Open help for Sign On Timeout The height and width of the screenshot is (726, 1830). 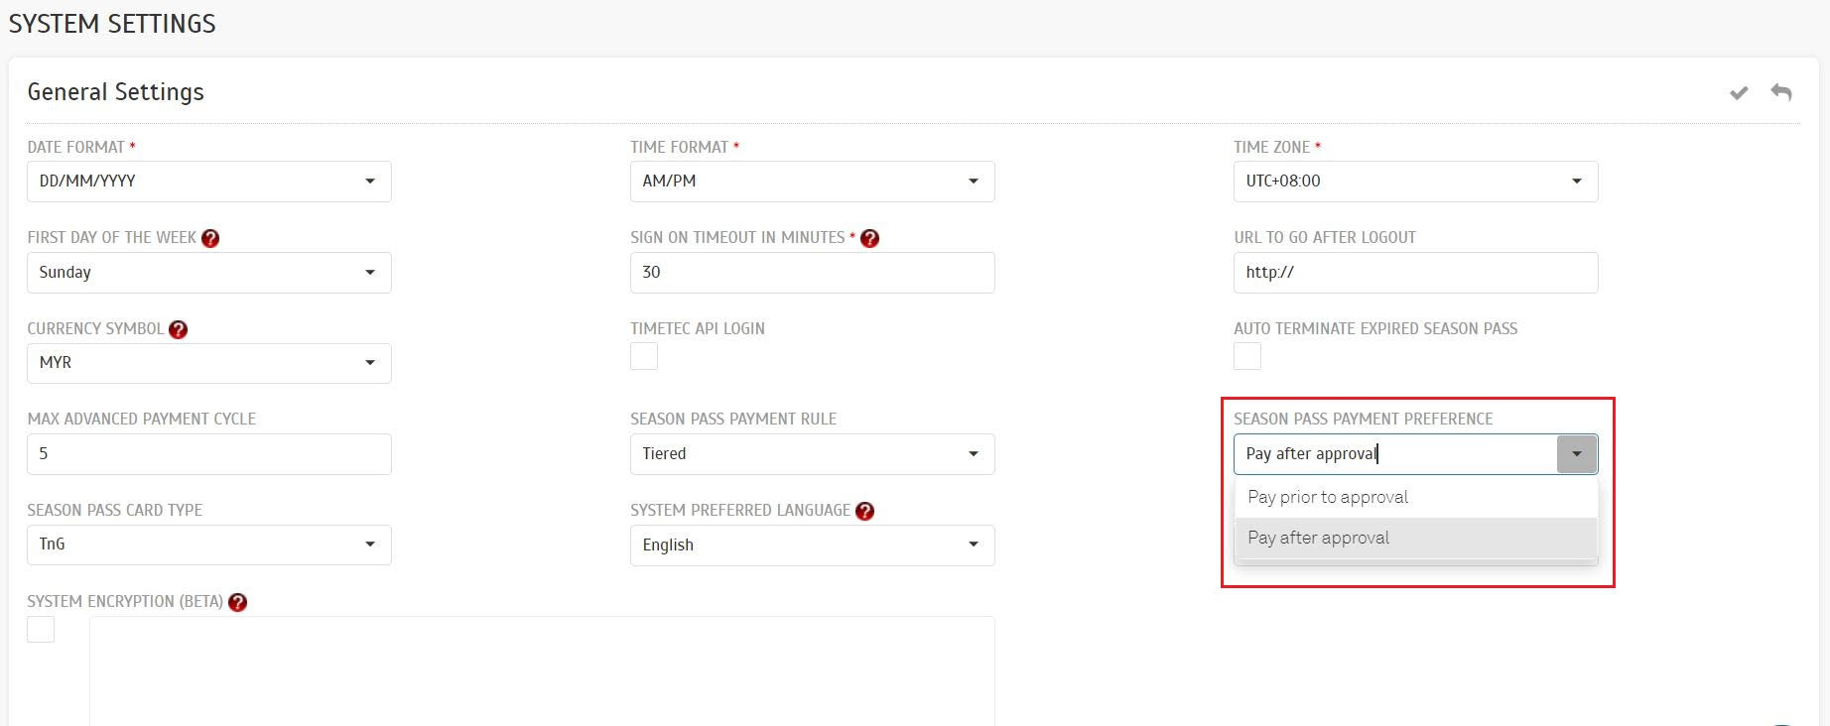point(870,238)
